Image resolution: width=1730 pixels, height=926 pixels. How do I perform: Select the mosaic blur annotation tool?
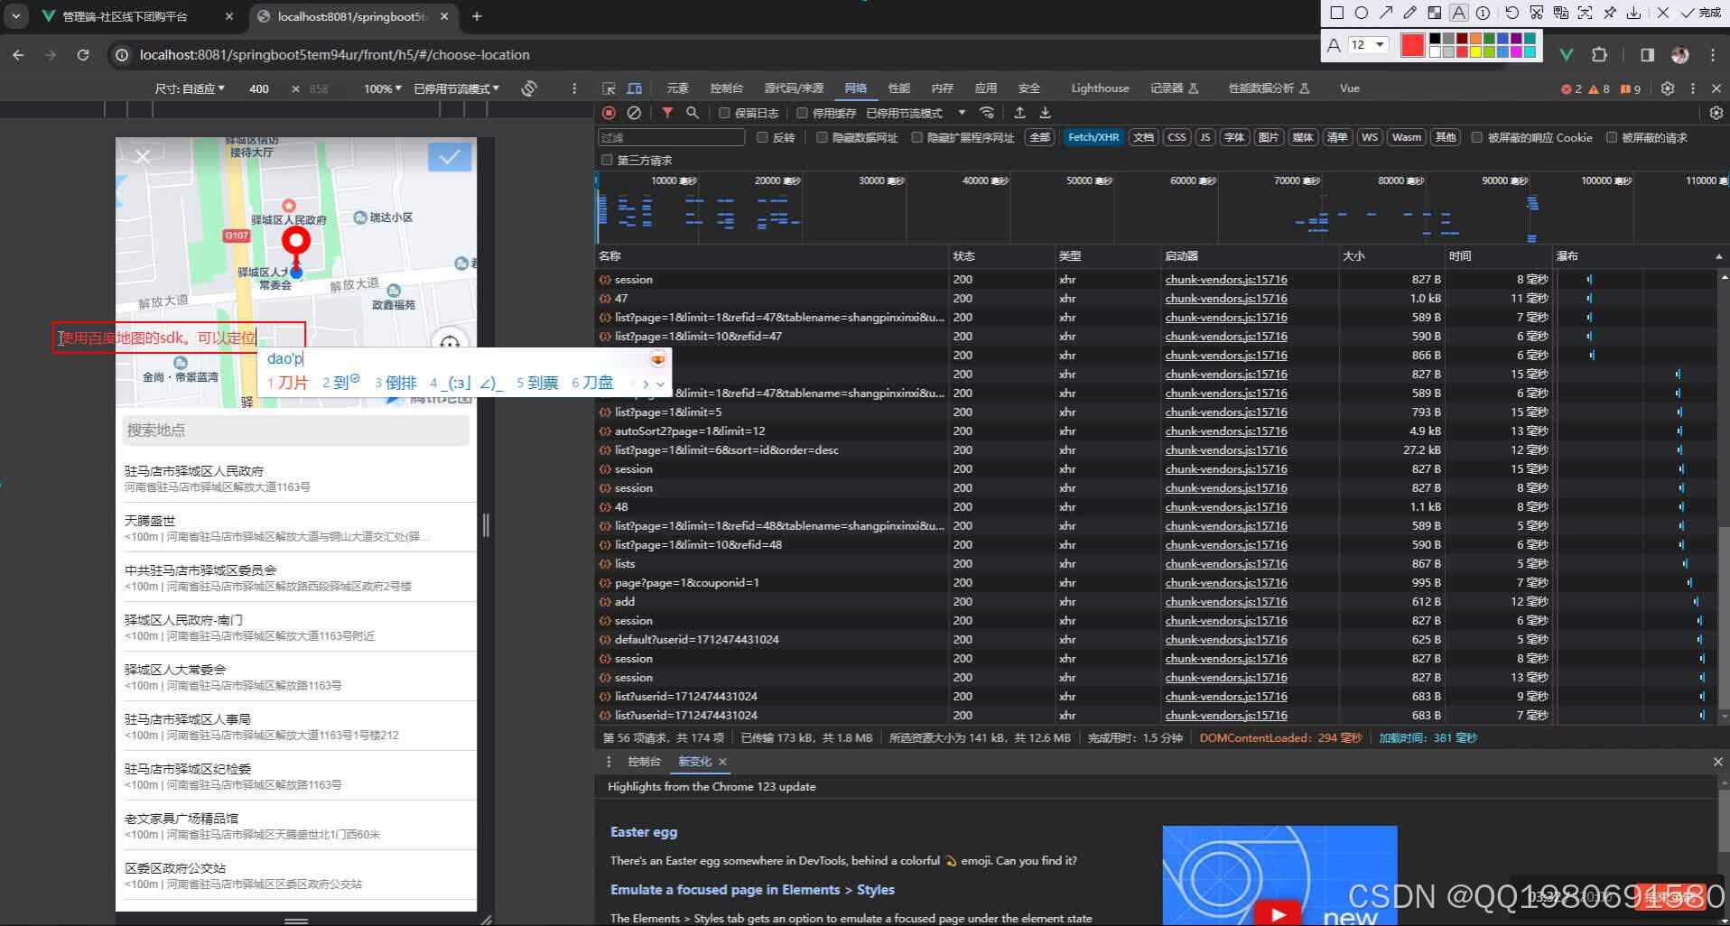(x=1435, y=13)
